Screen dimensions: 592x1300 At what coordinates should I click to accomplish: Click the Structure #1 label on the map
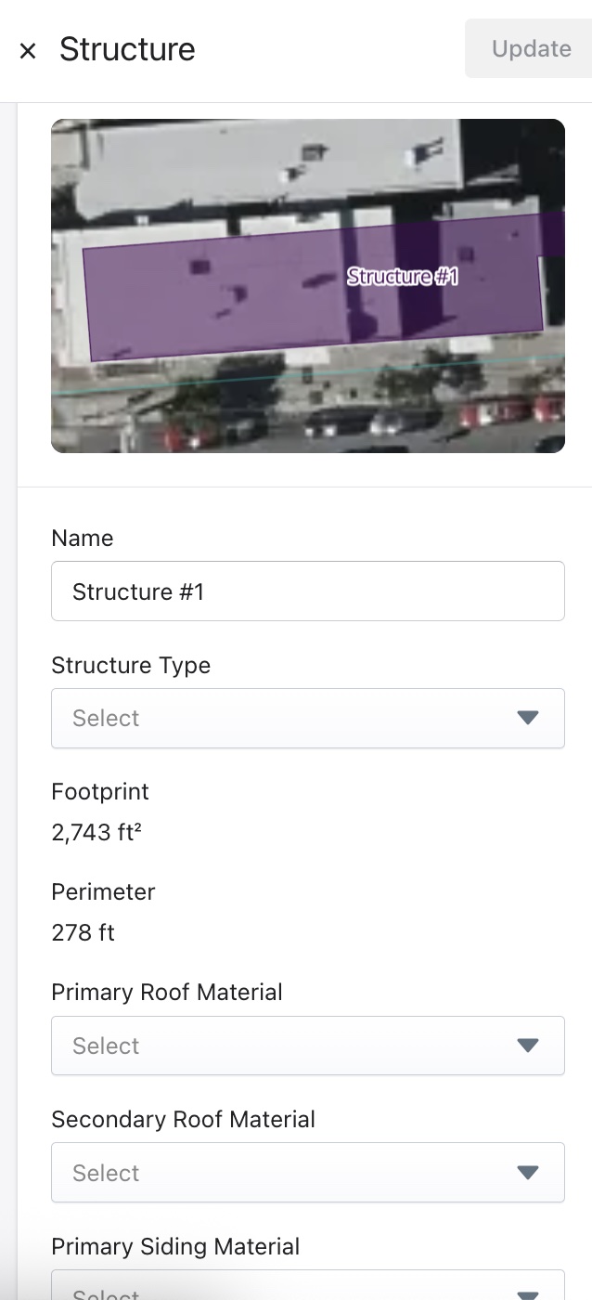[x=403, y=276]
